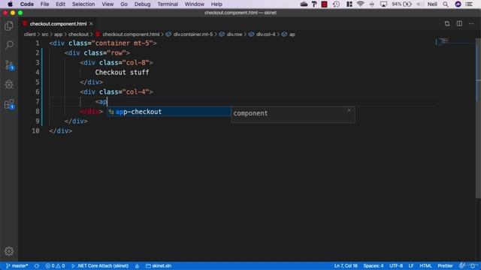The image size is (481, 270).
Task: Click the checkout folder breadcrumb
Action: coord(78,34)
